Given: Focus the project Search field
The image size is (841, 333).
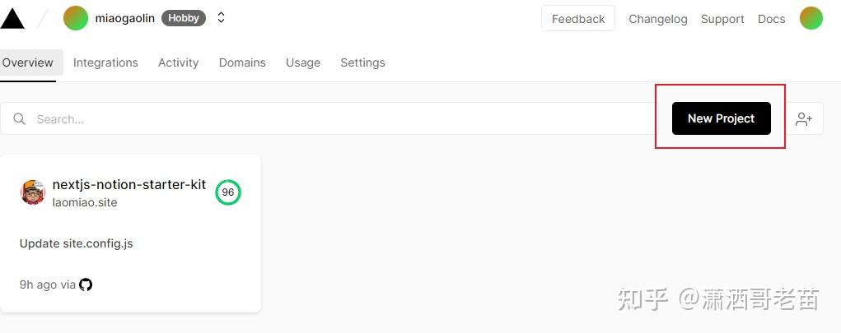Looking at the screenshot, I should pos(329,119).
